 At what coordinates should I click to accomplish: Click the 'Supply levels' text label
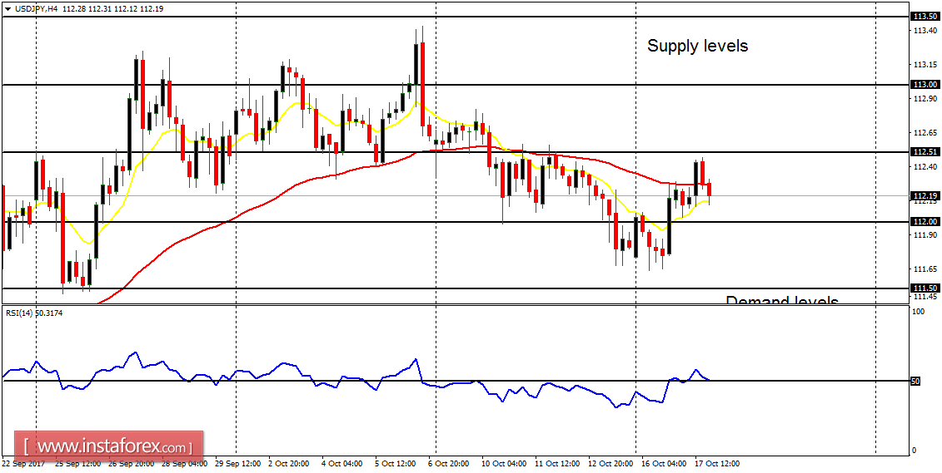coord(697,46)
